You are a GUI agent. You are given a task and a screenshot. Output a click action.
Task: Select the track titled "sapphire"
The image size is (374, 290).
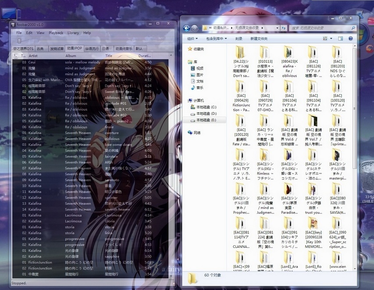pos(91,256)
